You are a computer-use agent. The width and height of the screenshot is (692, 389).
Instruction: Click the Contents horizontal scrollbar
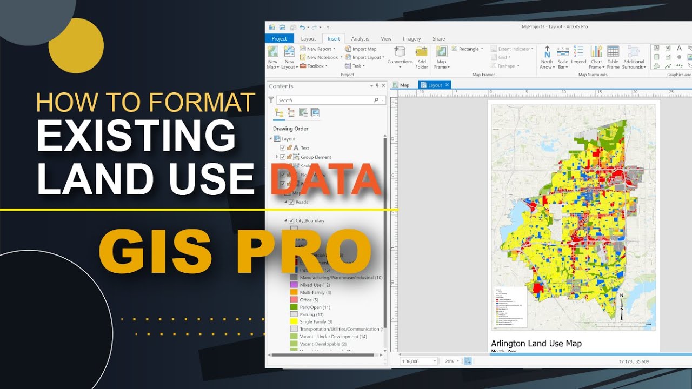[323, 355]
